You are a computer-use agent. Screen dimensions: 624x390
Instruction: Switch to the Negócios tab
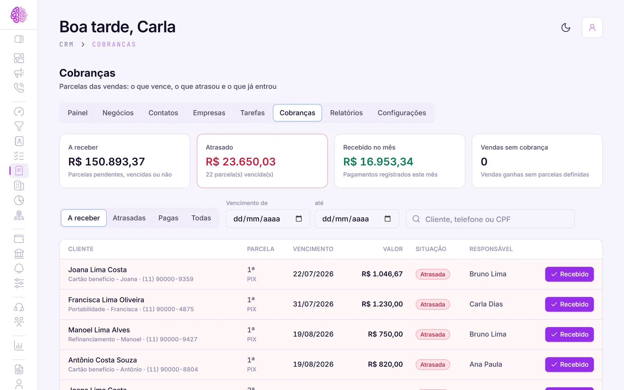(118, 113)
